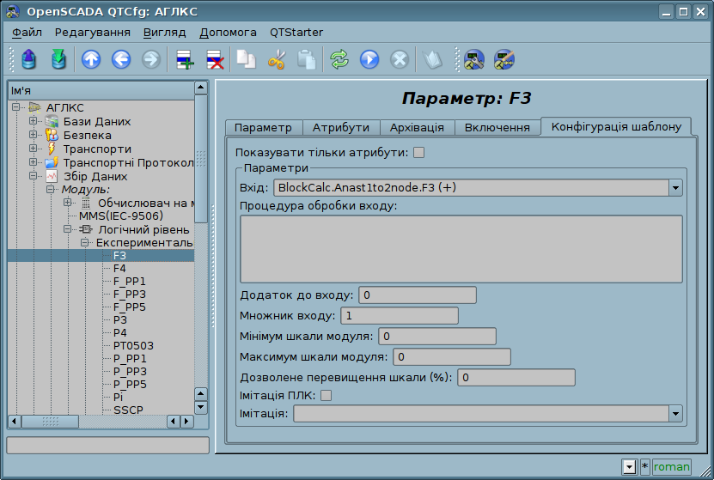714x480 pixels.
Task: Click the 'Множник входу' input field
Action: tap(399, 316)
